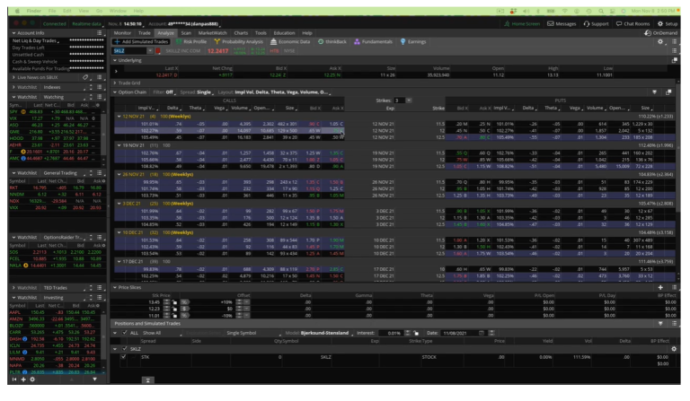Screen dimensions: 690x401
Task: Toggle the ALL positions checkbox
Action: click(124, 332)
